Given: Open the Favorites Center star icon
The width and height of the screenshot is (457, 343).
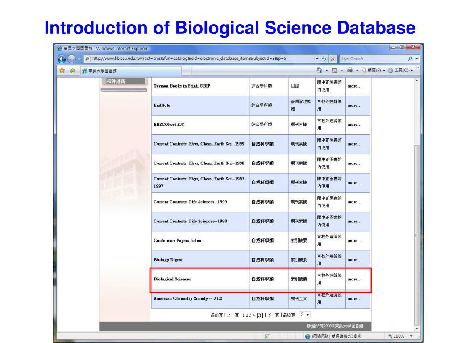Looking at the screenshot, I should point(62,70).
